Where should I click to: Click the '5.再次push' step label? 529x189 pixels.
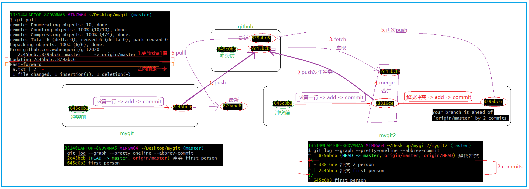pyautogui.click(x=394, y=30)
